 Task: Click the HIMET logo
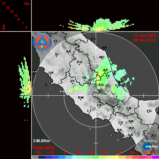(x=150, y=146)
